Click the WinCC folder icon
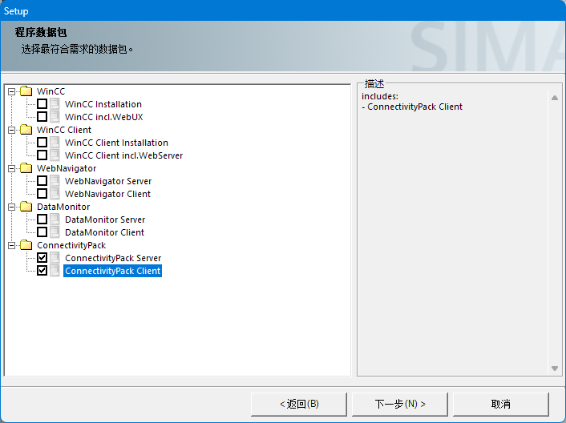566x423 pixels. click(x=26, y=91)
